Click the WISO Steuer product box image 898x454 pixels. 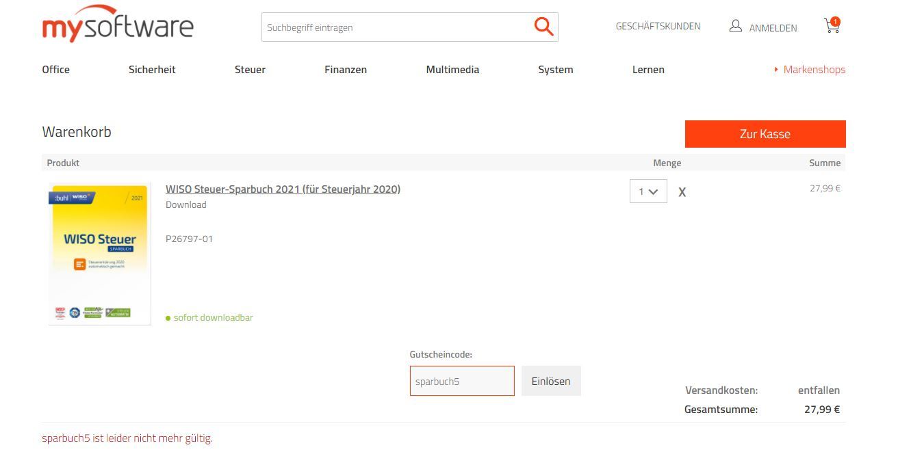99,253
